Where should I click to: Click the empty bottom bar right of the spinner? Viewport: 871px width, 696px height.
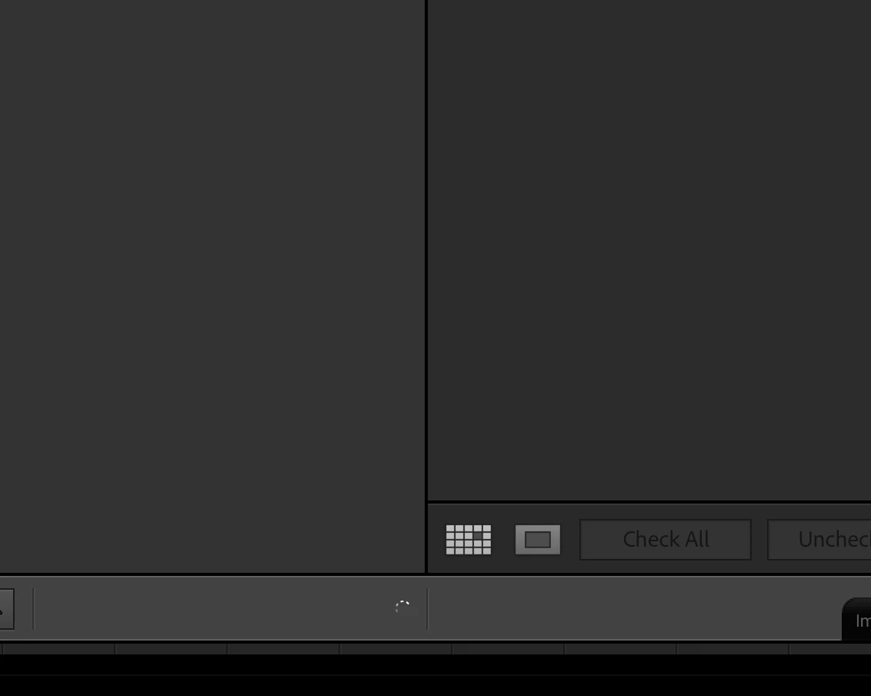pos(635,609)
